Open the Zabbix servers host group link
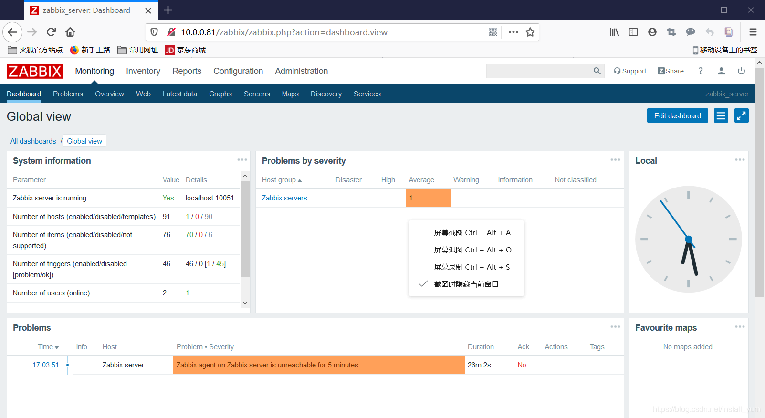Image resolution: width=765 pixels, height=418 pixels. (284, 198)
